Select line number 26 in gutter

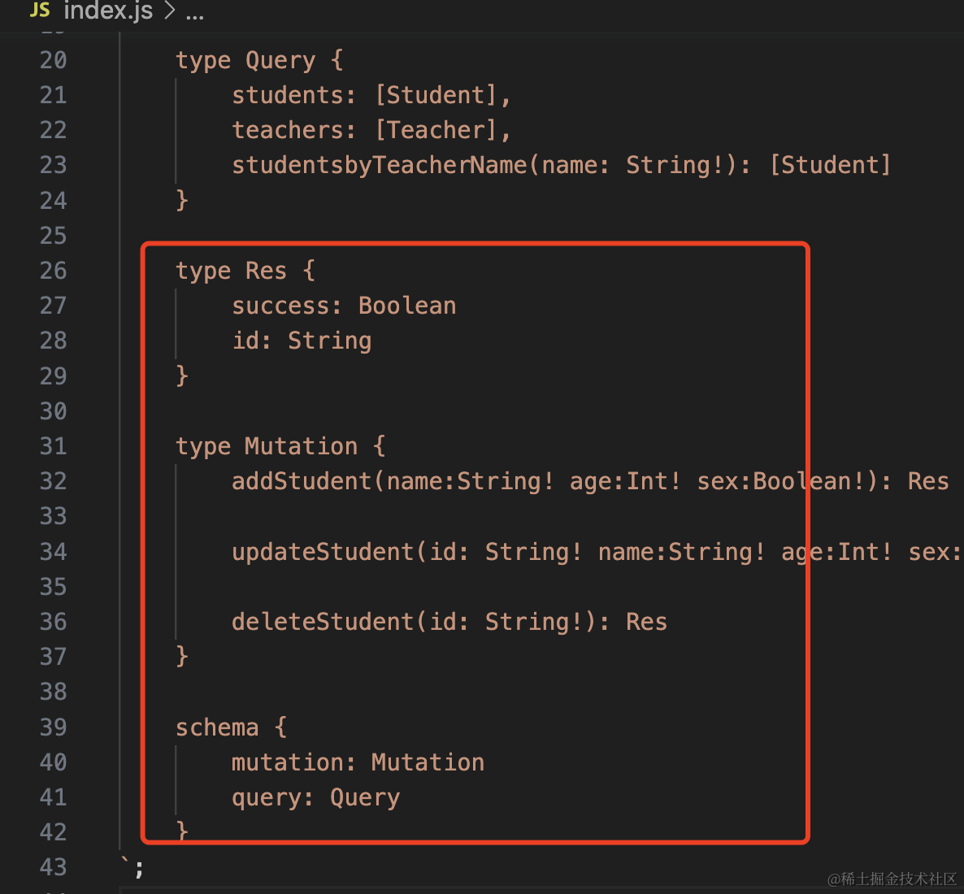click(x=54, y=271)
